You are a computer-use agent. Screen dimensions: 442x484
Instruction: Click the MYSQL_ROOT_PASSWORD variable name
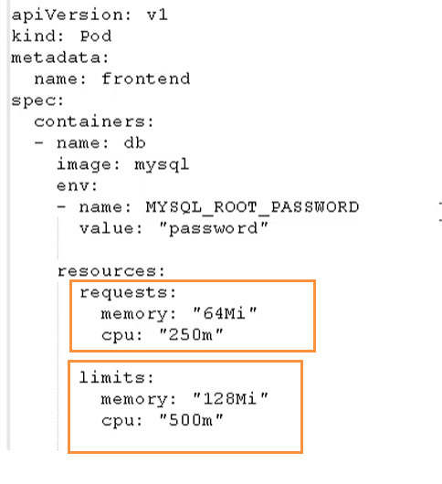(252, 207)
